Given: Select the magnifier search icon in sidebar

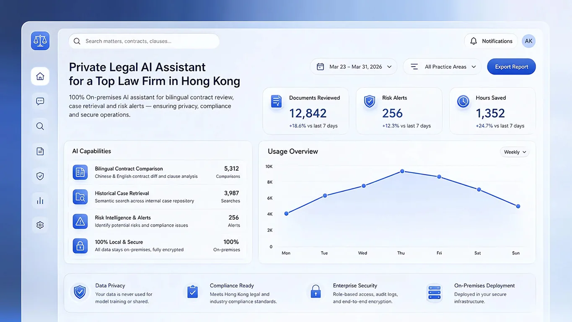Looking at the screenshot, I should [x=40, y=126].
